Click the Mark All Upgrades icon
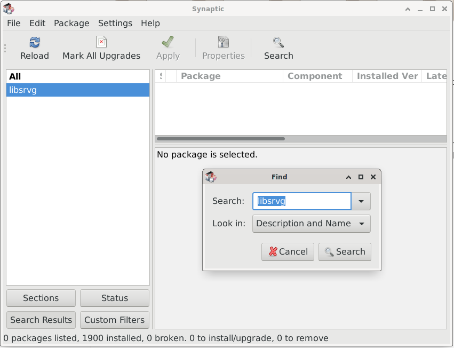454x348 pixels. (101, 42)
